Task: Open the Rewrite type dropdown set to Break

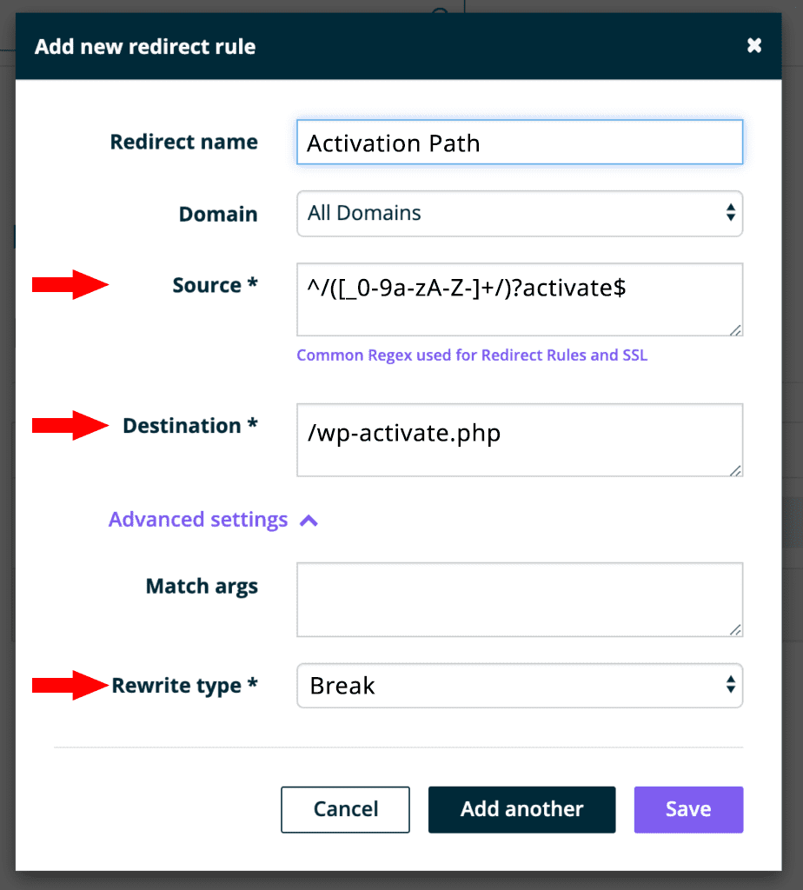Action: tap(519, 686)
